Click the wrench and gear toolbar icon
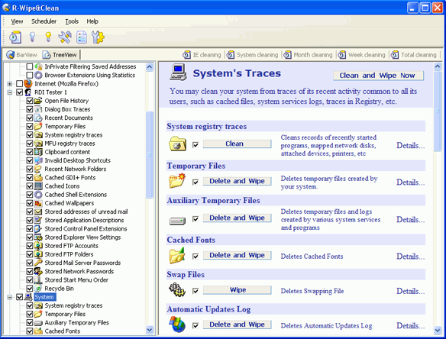Screen dimensions: 446x339 pos(98,37)
